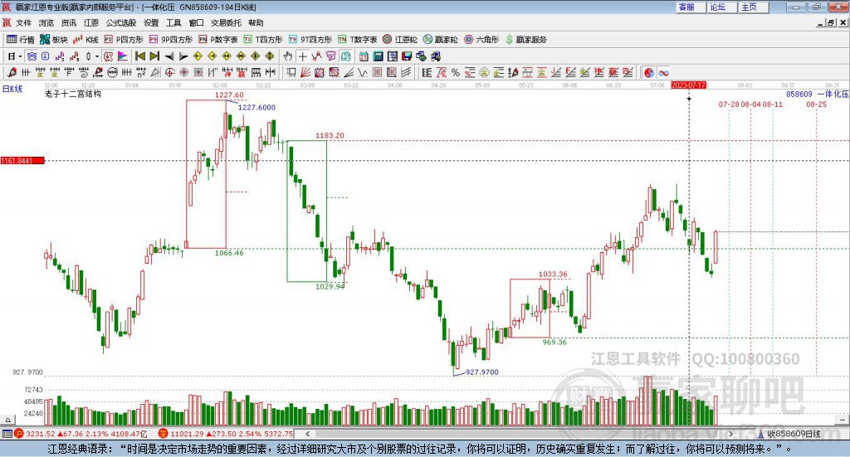This screenshot has height=457, width=850.
Task: Open the P四方形 square tool
Action: pyautogui.click(x=124, y=40)
